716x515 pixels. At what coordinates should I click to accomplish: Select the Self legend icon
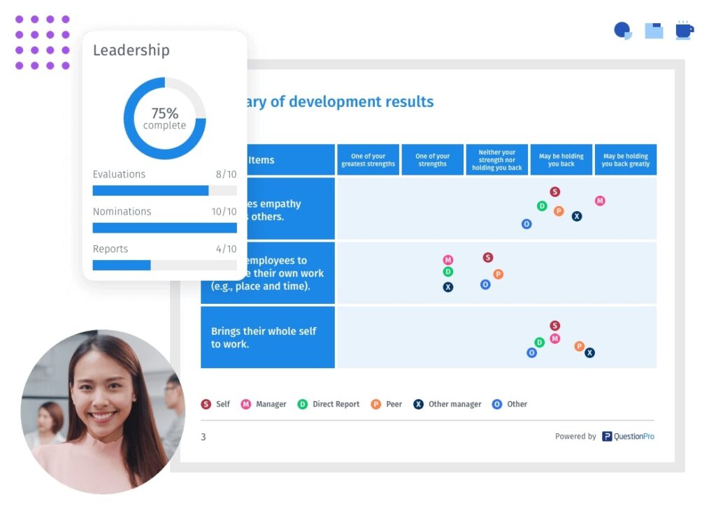coord(207,404)
